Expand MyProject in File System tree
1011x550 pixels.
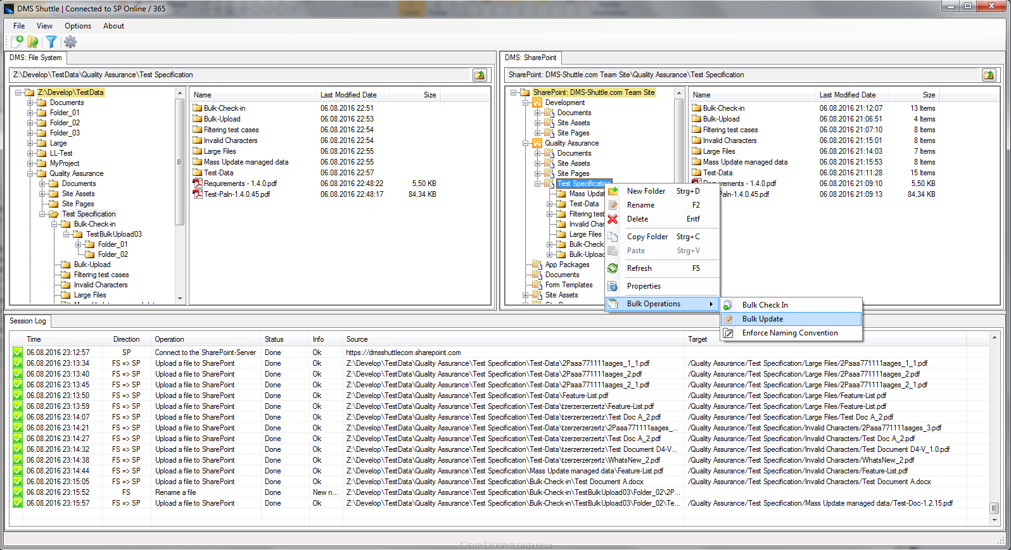point(30,163)
